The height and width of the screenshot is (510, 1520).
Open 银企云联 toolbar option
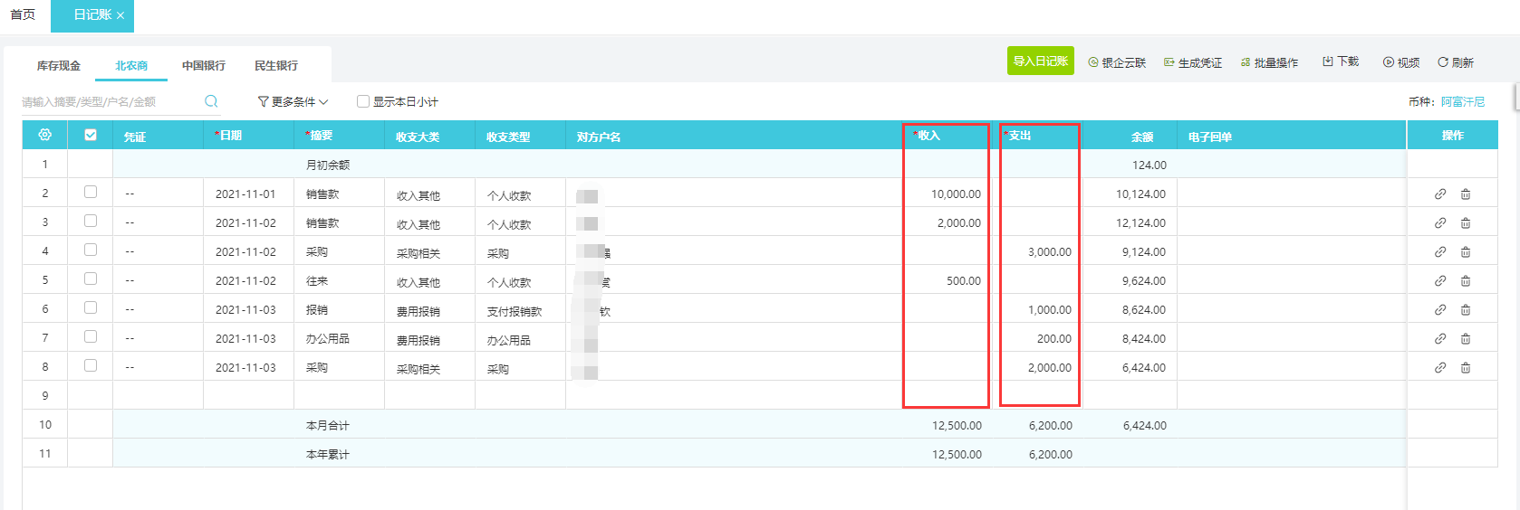coord(1117,62)
